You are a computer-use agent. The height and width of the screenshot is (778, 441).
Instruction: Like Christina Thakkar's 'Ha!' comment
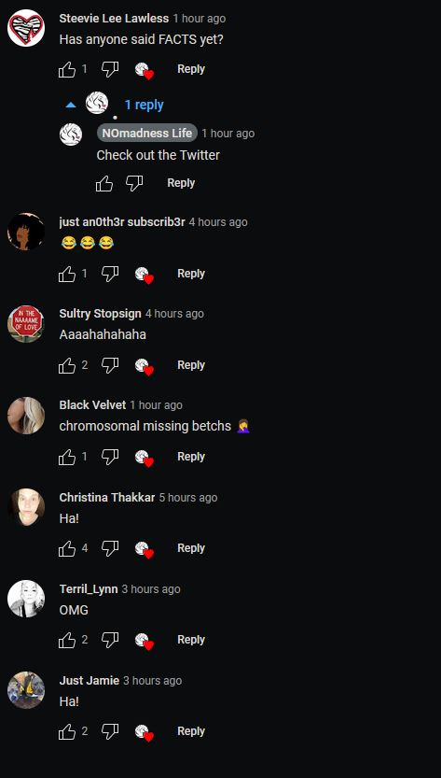(67, 548)
